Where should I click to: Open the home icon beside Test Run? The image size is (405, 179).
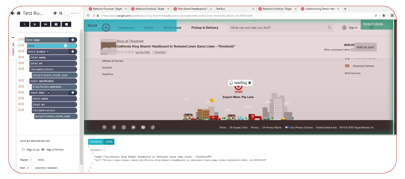pyautogui.click(x=19, y=13)
